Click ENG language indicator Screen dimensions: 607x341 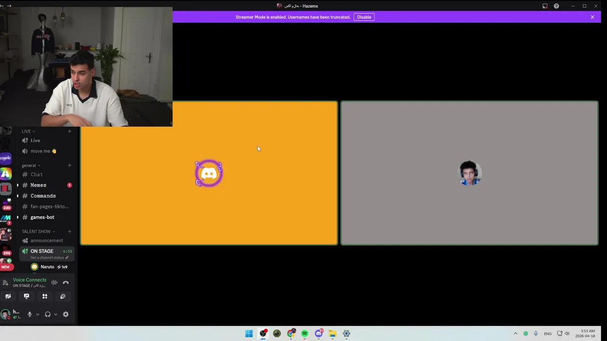tap(548, 333)
